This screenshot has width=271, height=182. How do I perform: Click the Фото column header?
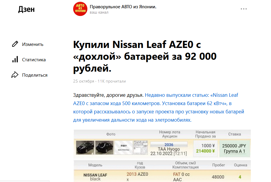pos(111,134)
